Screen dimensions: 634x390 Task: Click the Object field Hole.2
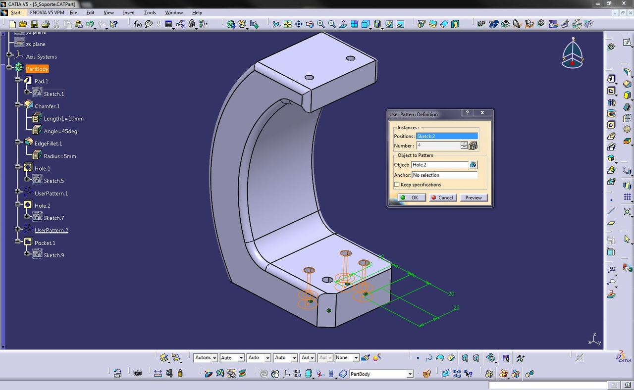click(440, 165)
